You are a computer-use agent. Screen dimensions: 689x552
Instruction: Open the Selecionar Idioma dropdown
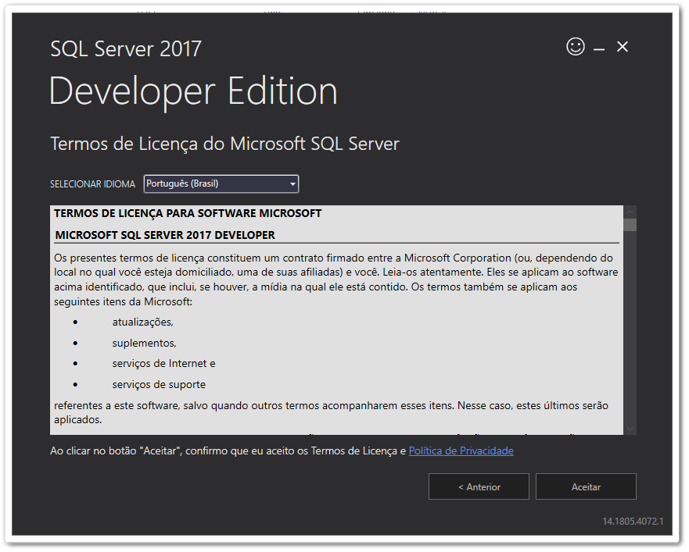click(221, 183)
